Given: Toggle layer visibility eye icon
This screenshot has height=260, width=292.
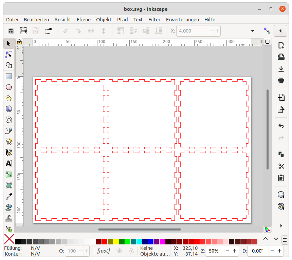Looking at the screenshot, I should [119, 251].
